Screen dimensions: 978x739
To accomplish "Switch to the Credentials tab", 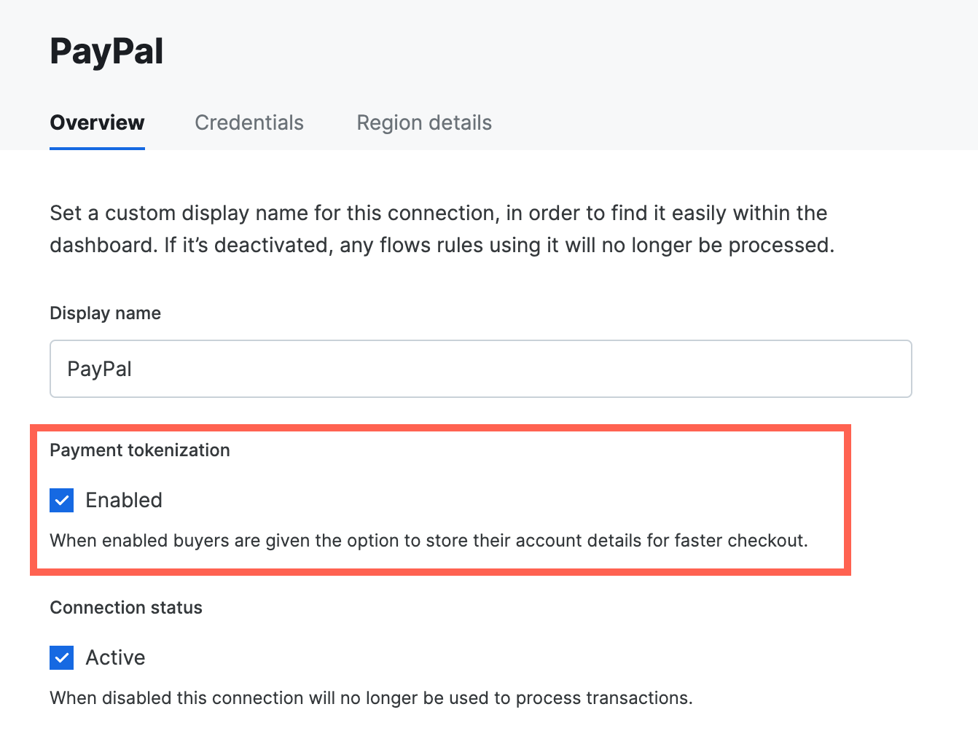I will [x=249, y=122].
